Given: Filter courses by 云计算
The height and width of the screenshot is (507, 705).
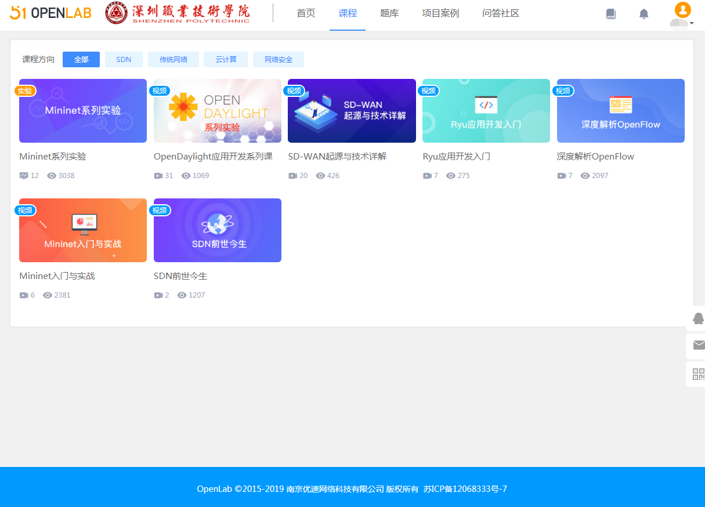Looking at the screenshot, I should (226, 60).
